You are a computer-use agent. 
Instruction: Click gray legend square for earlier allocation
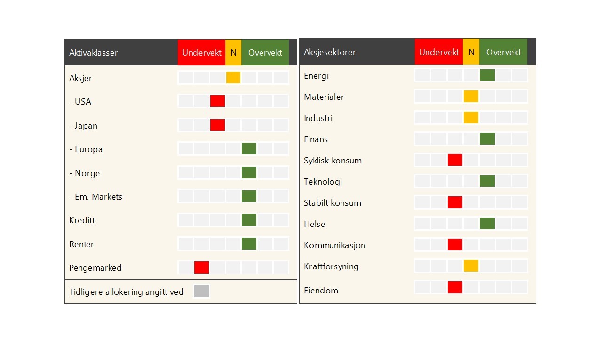[201, 291]
